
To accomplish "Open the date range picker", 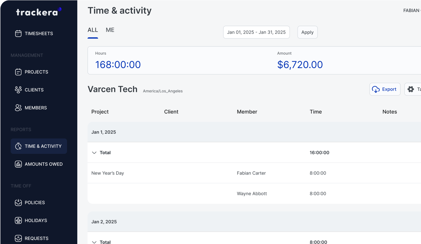I will [256, 32].
